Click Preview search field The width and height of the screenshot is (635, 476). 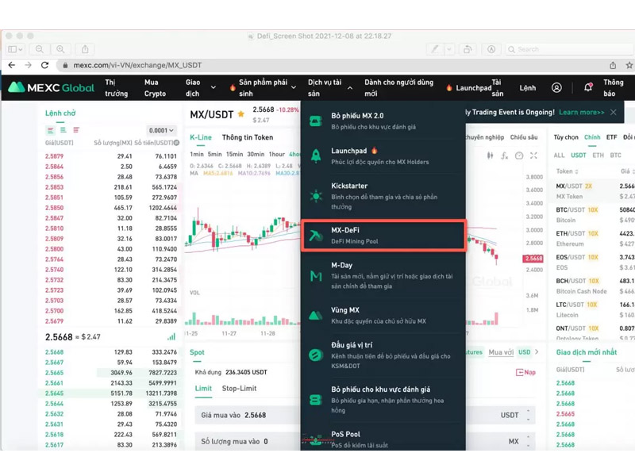click(568, 49)
